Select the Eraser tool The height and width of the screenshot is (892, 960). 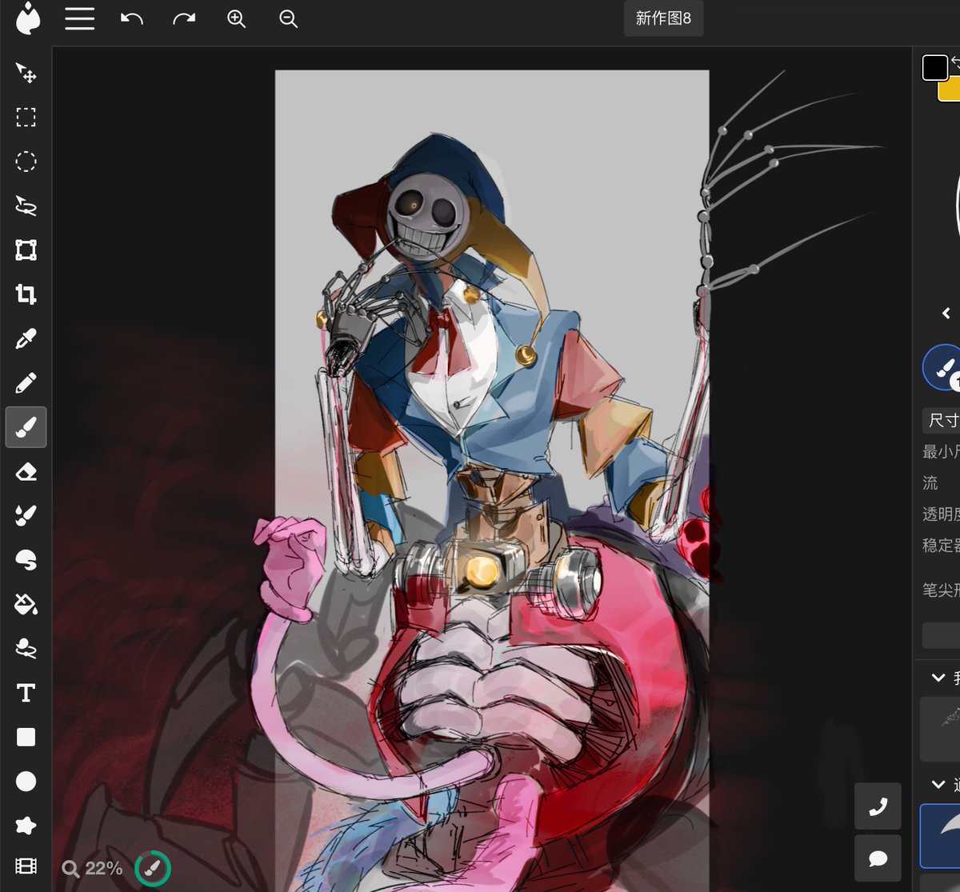coord(26,471)
